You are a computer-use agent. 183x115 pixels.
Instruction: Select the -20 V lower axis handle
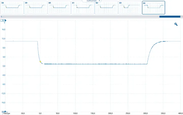point(3,111)
